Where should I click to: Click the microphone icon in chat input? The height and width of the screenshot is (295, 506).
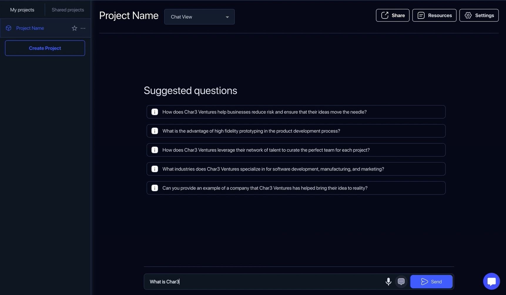tap(388, 281)
